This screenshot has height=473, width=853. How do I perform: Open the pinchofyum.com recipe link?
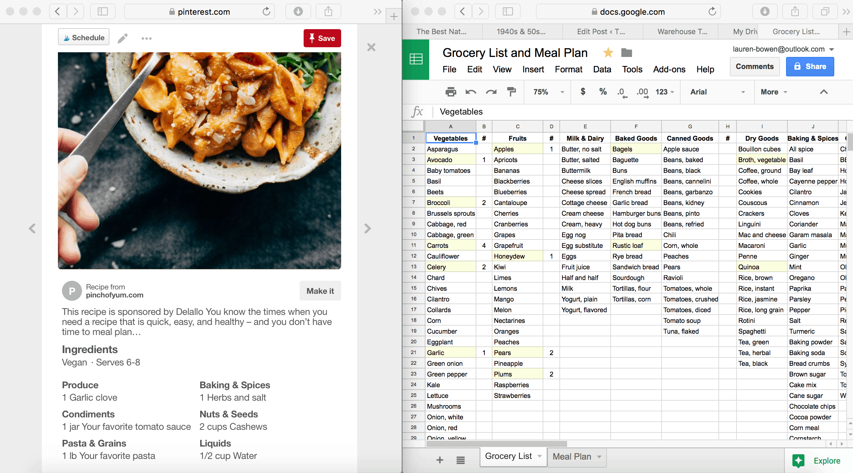[x=114, y=295]
